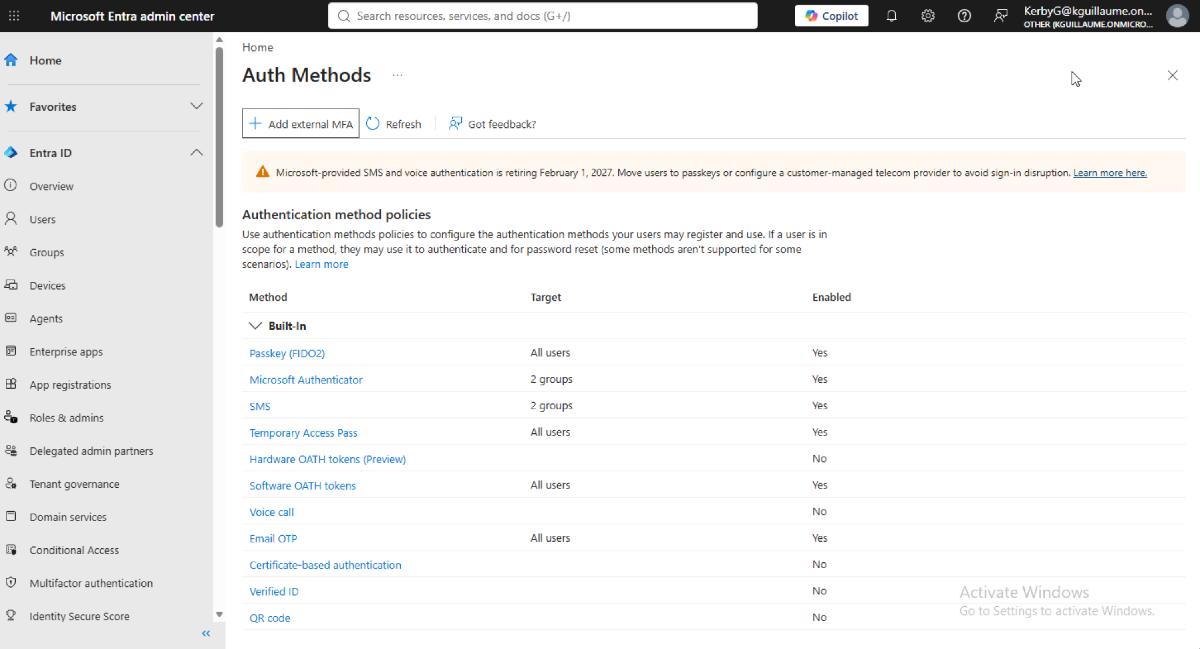Open the Learn more link under policies
This screenshot has width=1200, height=649.
pos(321,264)
